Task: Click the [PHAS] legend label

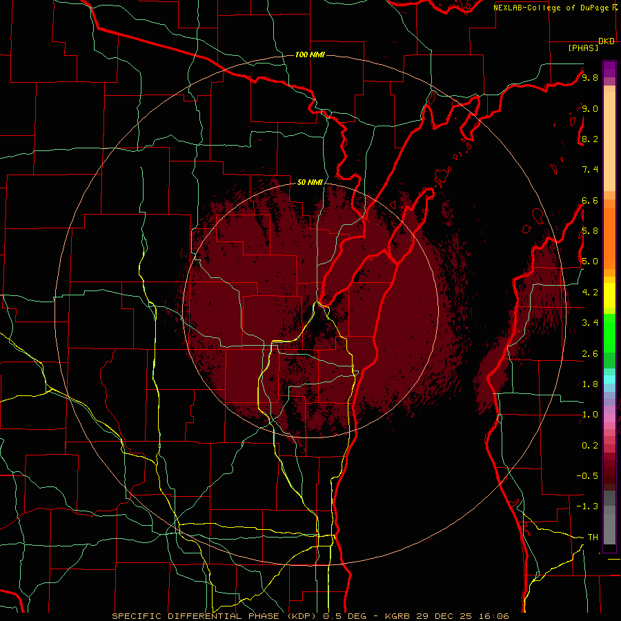Action: pos(583,48)
